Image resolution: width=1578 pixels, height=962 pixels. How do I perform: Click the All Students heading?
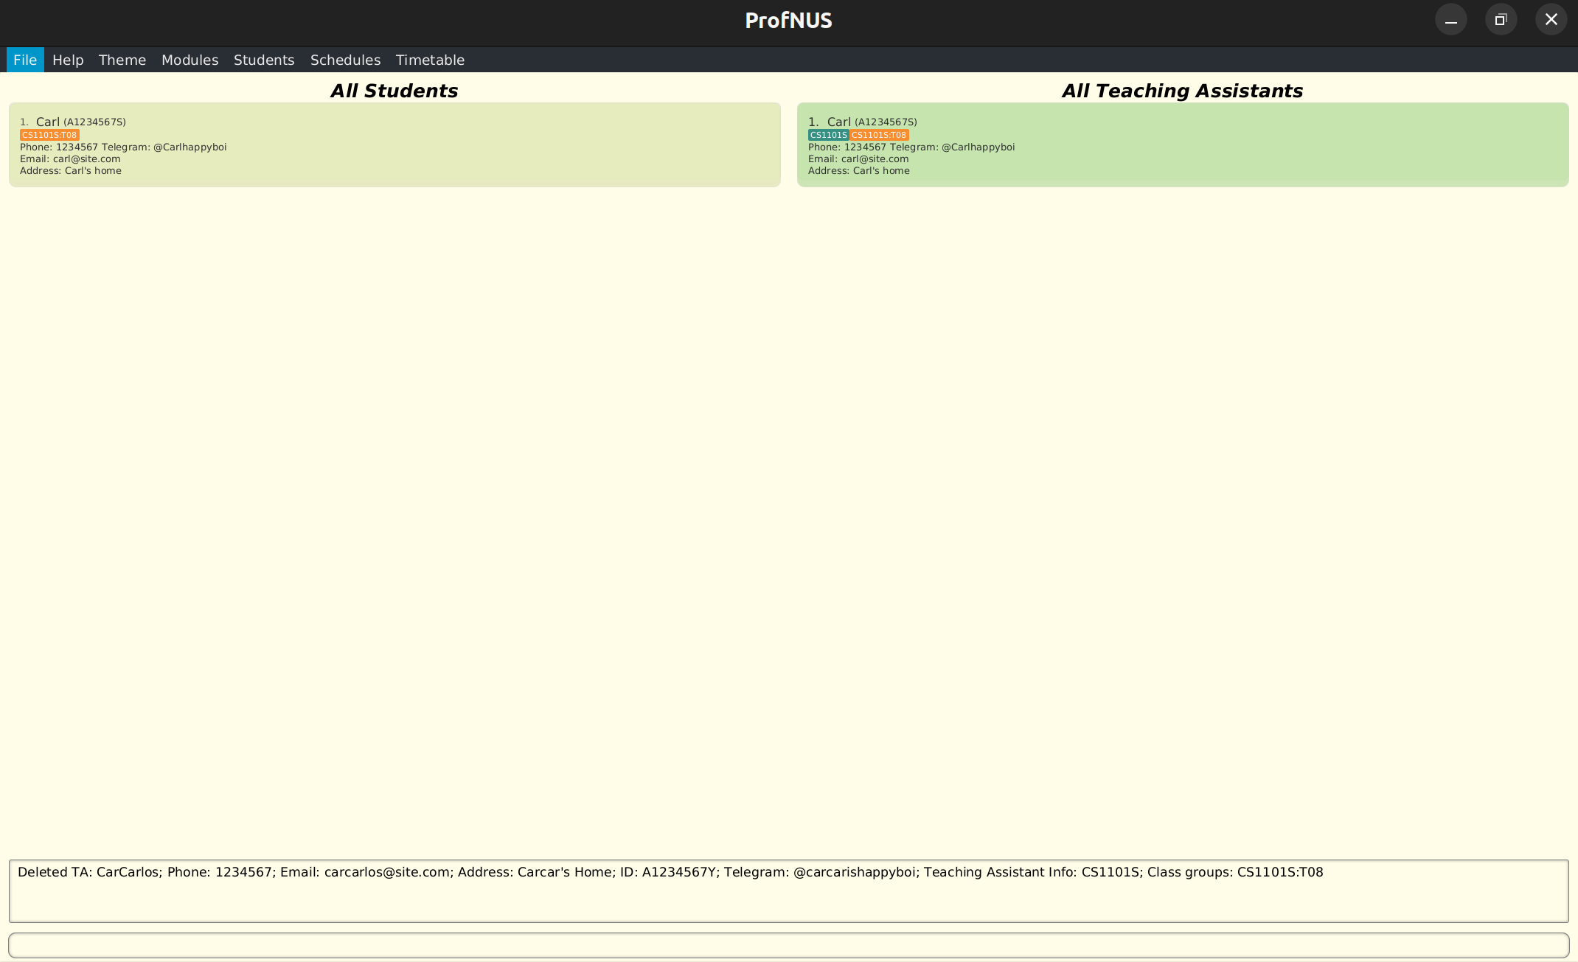[394, 91]
